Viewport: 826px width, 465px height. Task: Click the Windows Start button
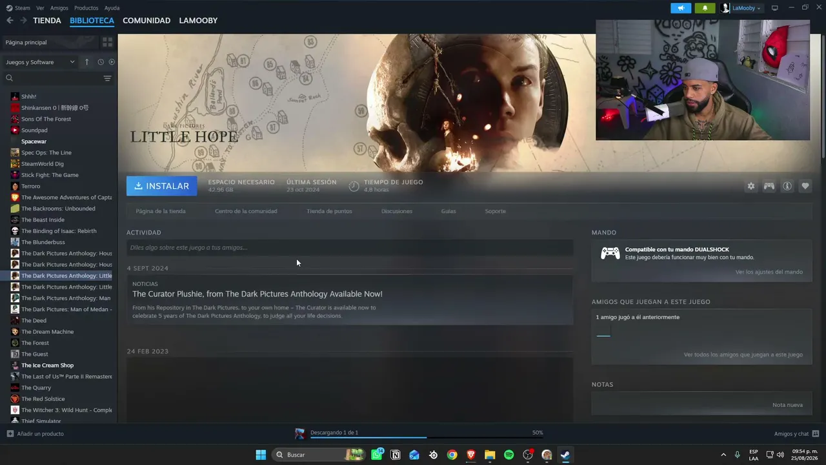pos(261,455)
